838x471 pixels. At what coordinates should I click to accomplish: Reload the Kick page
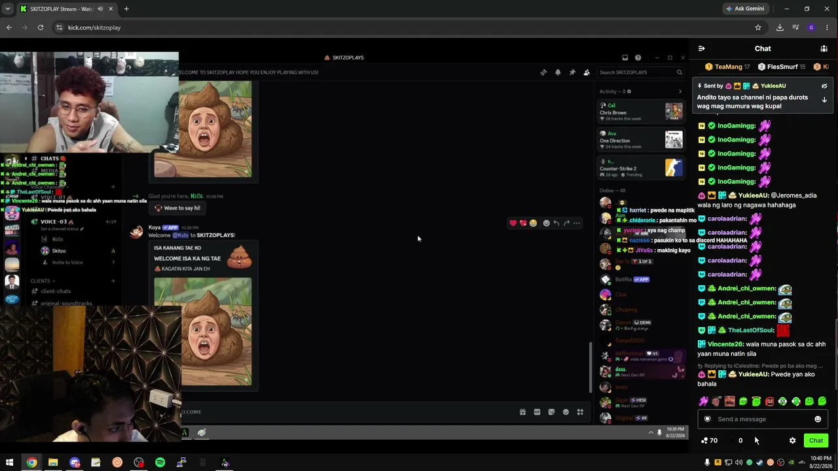(x=41, y=27)
